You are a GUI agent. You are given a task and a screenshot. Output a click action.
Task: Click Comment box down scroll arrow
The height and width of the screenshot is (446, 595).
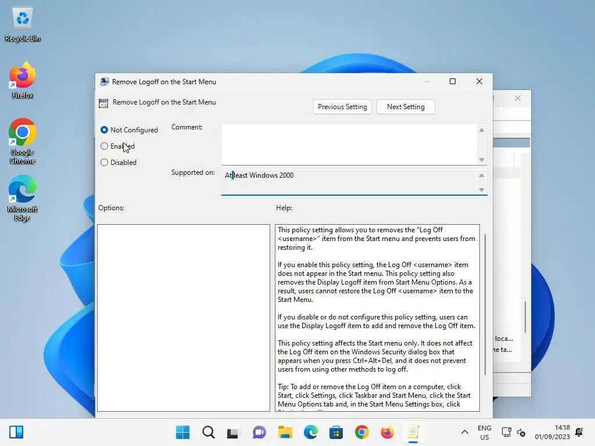pos(482,160)
